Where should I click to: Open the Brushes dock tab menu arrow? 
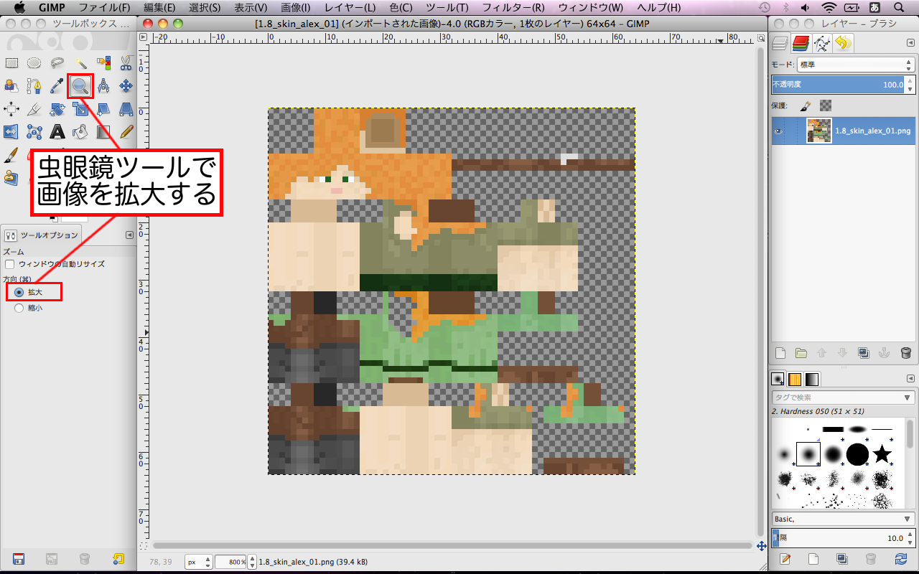tap(910, 378)
